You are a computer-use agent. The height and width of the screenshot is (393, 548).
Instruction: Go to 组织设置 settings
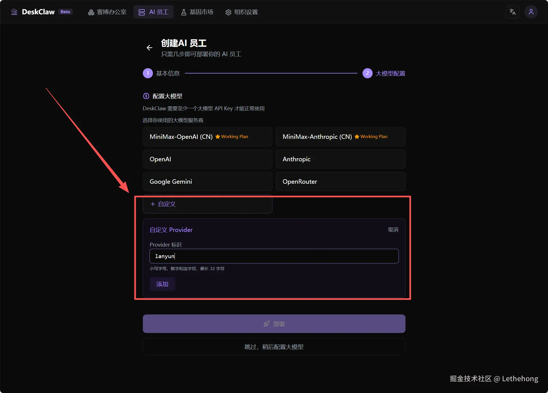pyautogui.click(x=242, y=12)
